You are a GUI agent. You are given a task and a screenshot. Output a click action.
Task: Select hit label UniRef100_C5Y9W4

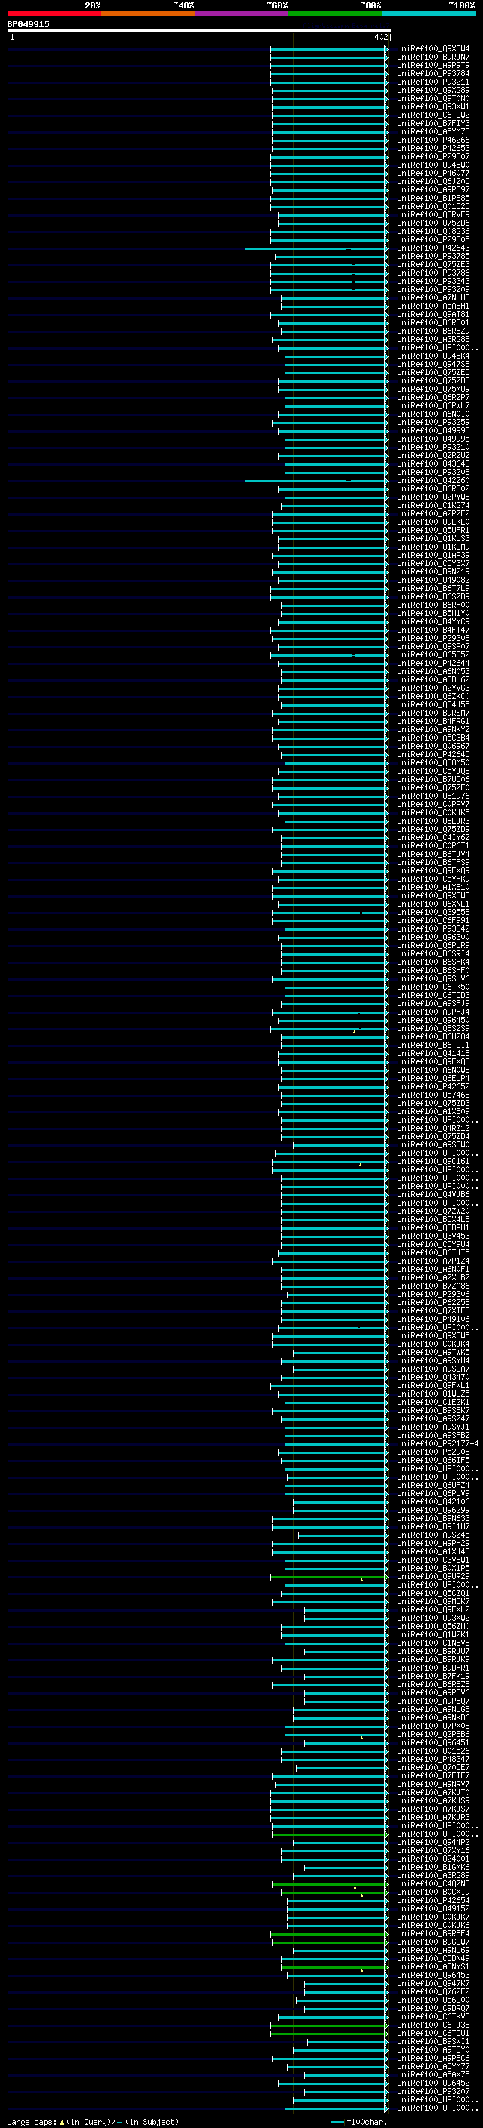pos(433,1244)
